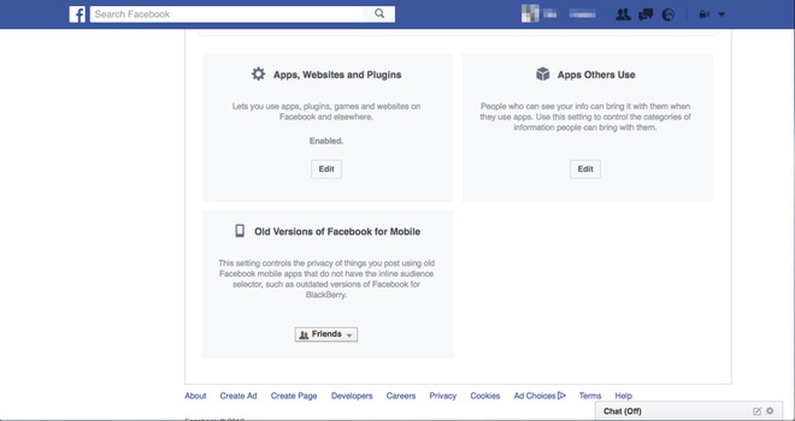Click the gear icon beside Apps, Websites and Plugins
Image resolution: width=795 pixels, height=421 pixels.
pyautogui.click(x=258, y=74)
